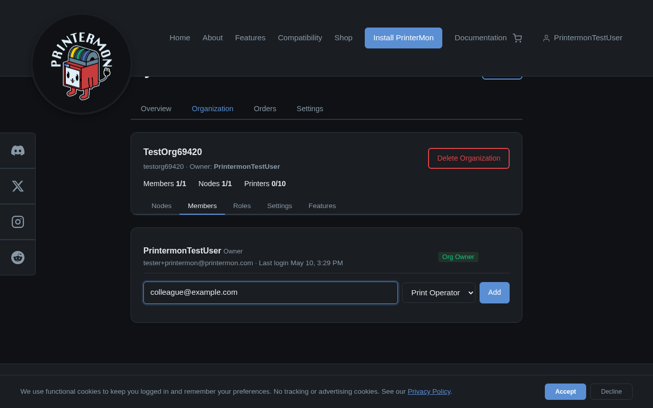Open the shopping cart
Image resolution: width=653 pixels, height=408 pixels.
pos(517,38)
